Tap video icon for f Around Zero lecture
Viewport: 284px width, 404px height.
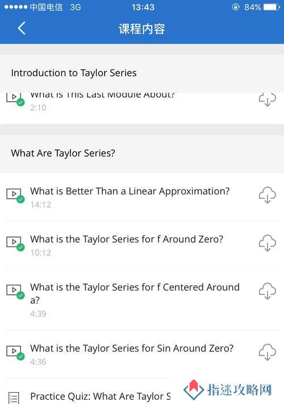click(x=15, y=244)
